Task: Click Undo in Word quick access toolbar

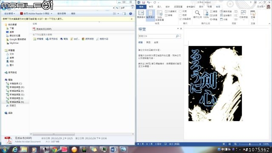Action: click(x=148, y=2)
